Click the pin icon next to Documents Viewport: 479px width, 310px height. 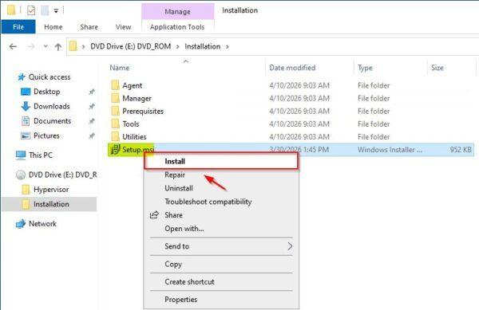(x=92, y=121)
